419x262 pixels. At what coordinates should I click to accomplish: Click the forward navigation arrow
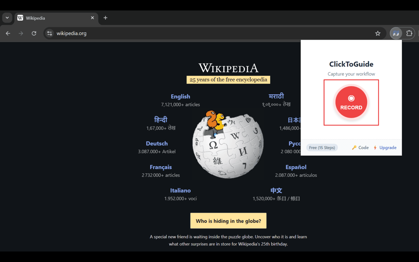click(21, 33)
